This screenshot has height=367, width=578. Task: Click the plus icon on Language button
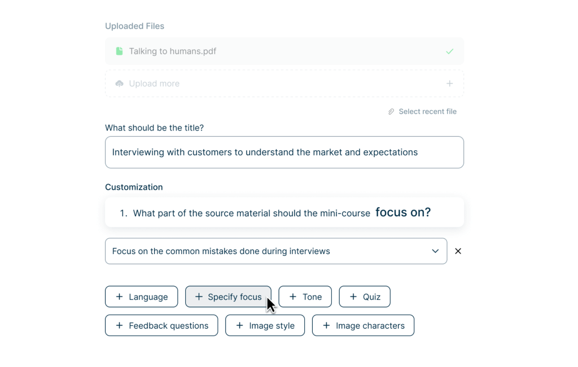[x=119, y=297]
